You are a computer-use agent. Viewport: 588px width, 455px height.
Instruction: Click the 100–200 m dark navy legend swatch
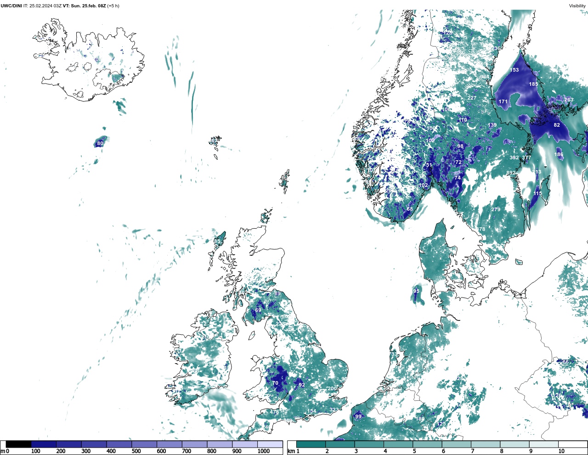[x=44, y=444]
